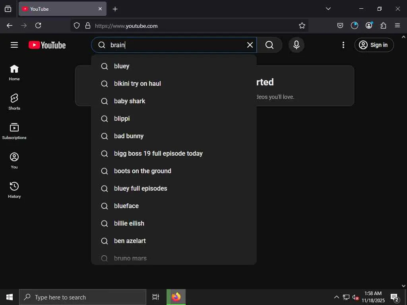The width and height of the screenshot is (407, 305).
Task: Select the YouTube browser tab
Action: coord(62,9)
